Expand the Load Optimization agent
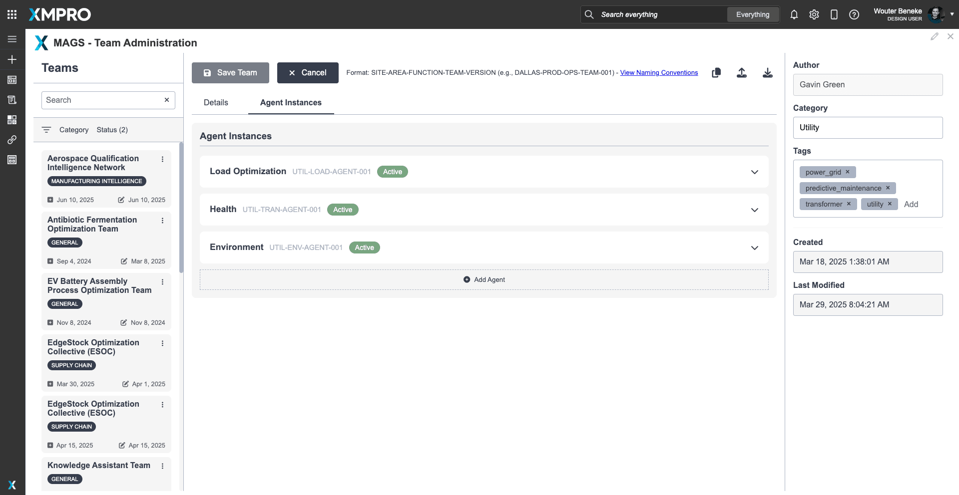 (754, 172)
